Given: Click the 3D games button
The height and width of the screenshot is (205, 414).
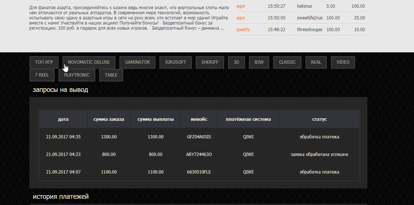Looking at the screenshot, I should (236, 62).
